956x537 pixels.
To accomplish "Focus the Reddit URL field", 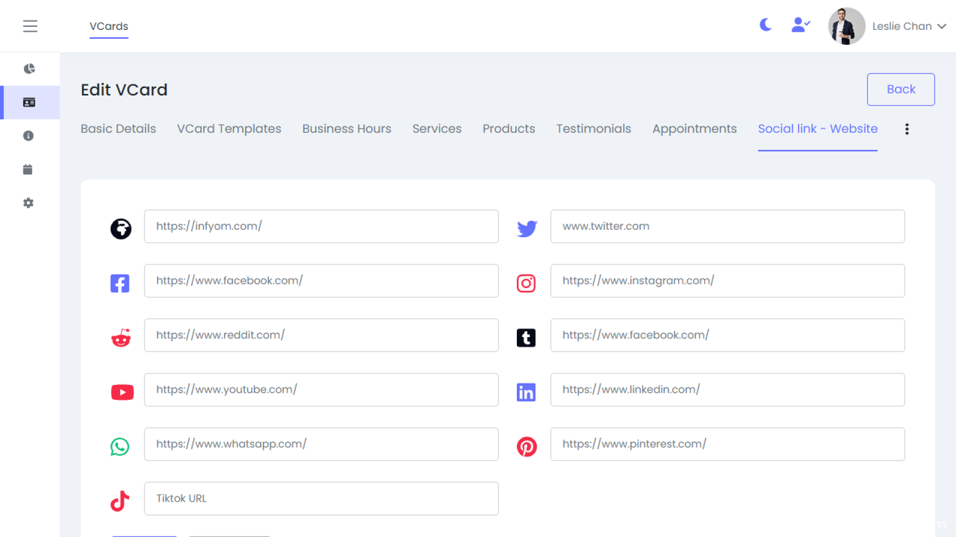I will [x=321, y=335].
